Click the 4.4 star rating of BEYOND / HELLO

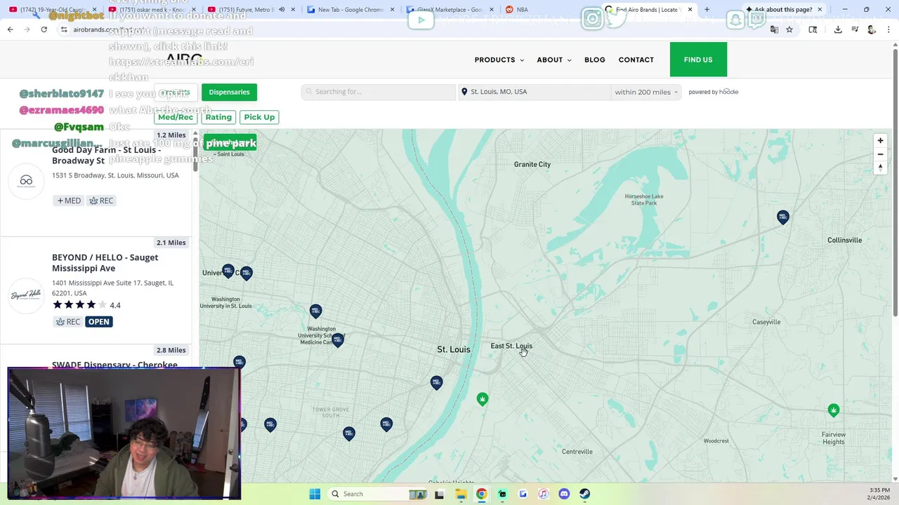(87, 305)
